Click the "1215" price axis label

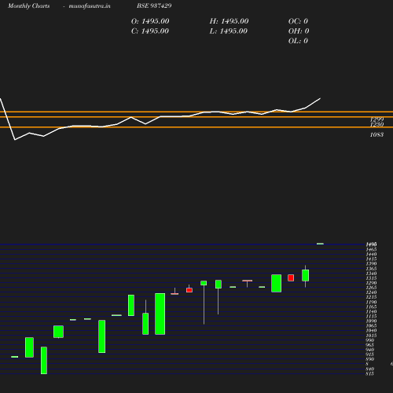[x=372, y=297]
